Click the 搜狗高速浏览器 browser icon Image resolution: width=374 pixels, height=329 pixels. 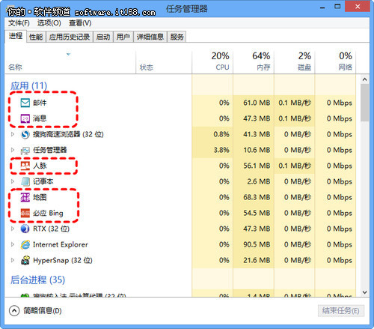[x=25, y=134]
